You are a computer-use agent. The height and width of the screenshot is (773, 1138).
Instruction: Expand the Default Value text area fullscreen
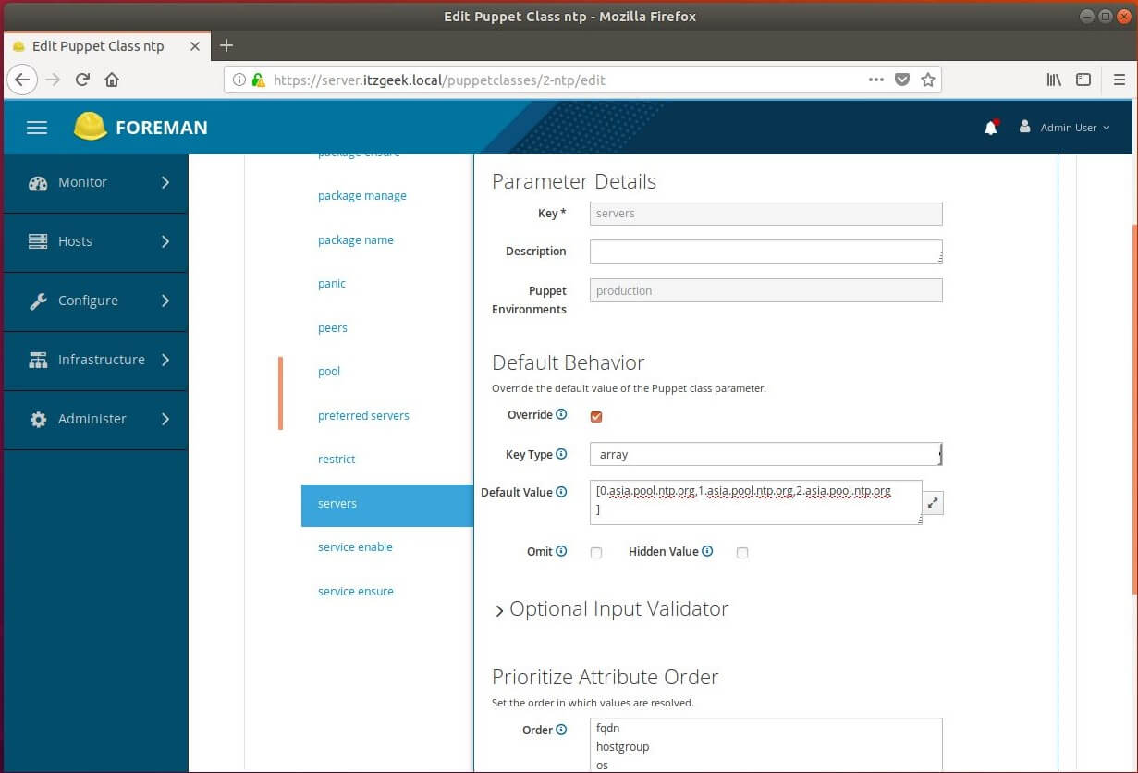pos(933,503)
